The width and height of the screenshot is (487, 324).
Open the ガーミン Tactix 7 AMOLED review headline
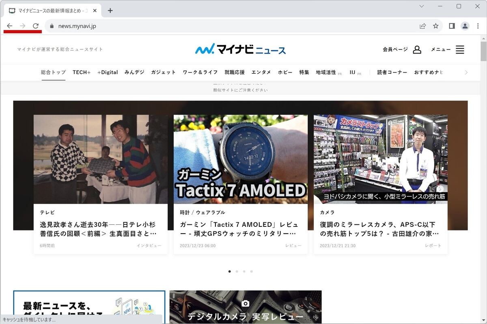pos(239,229)
